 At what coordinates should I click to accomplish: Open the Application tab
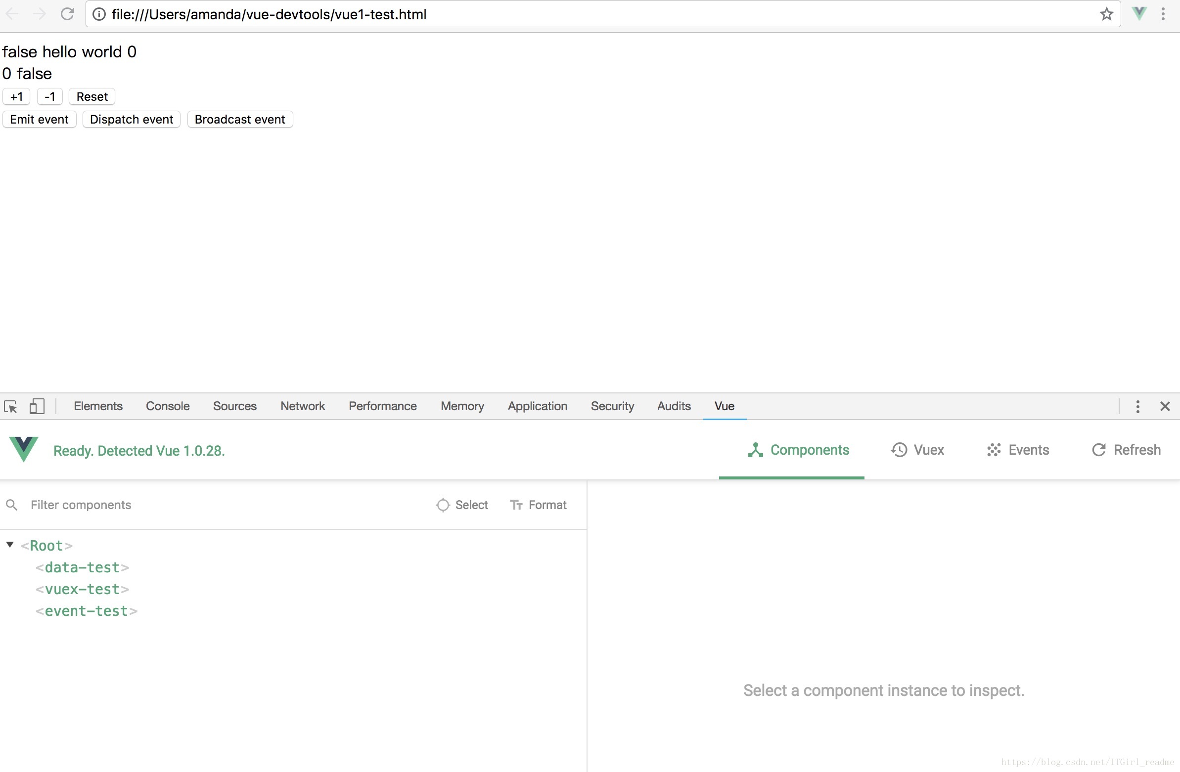pos(538,406)
